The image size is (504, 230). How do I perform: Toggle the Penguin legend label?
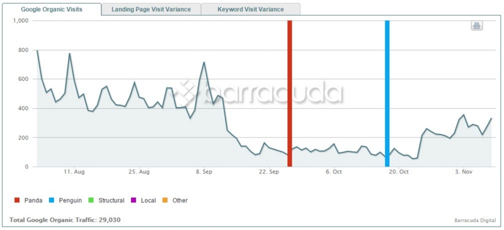click(71, 200)
